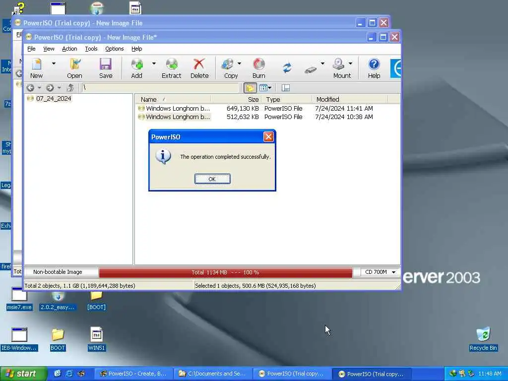This screenshot has width=508, height=381.
Task: Click the New image toolbar icon
Action: (37, 64)
